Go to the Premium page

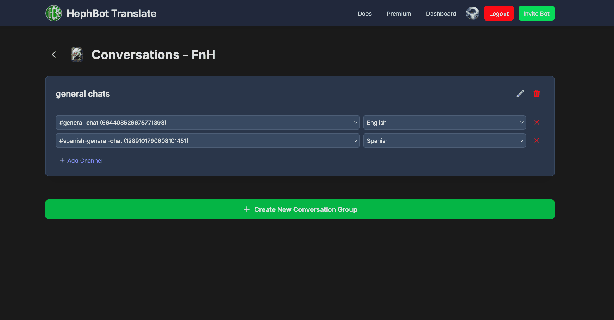(399, 14)
